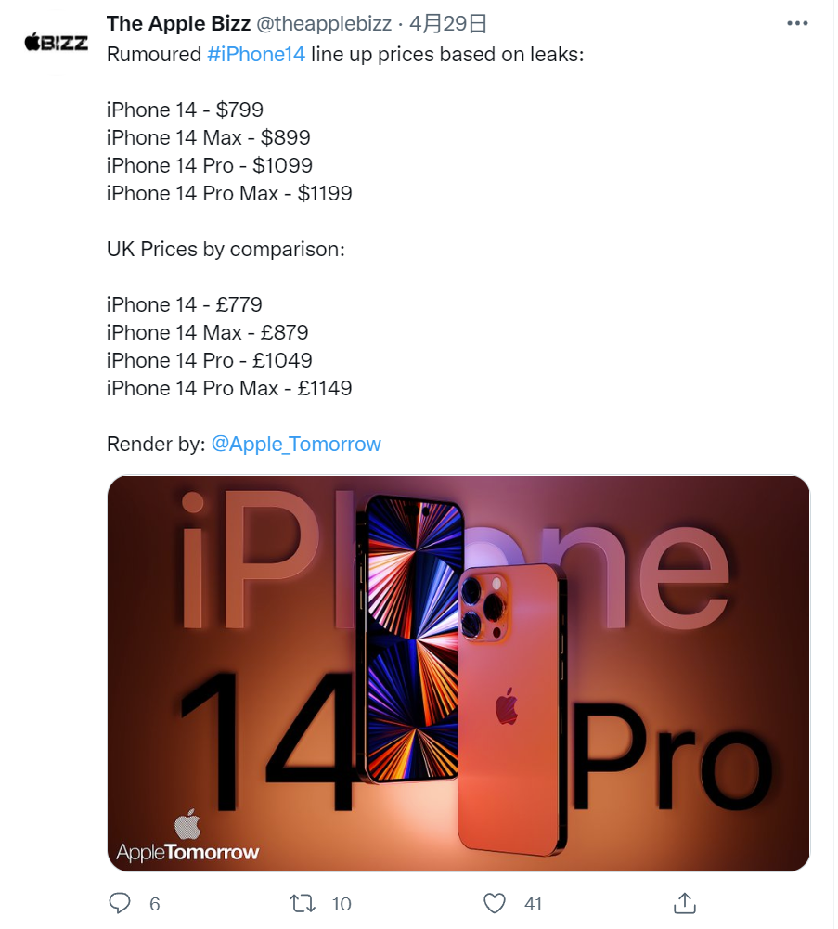View the iPhone 14 Pro render image
Screen dimensions: 838x929
[458, 673]
